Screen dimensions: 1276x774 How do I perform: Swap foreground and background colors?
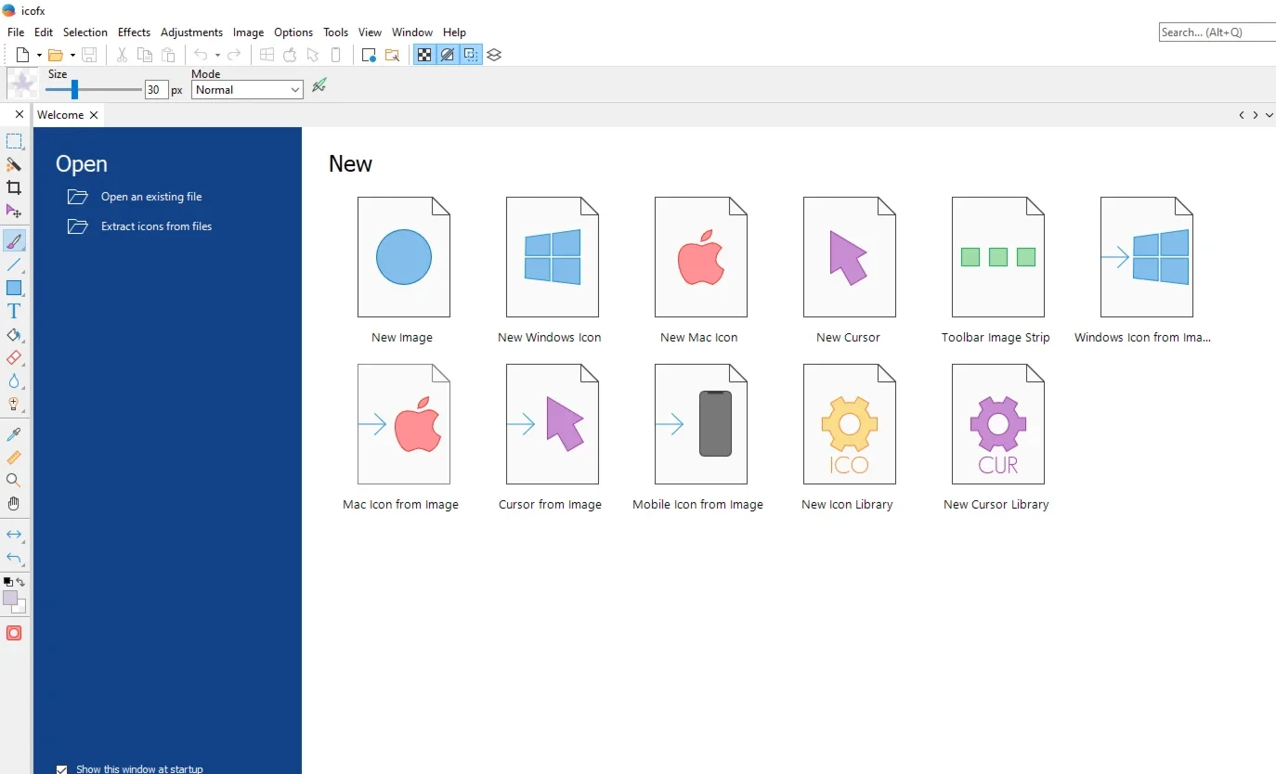point(20,582)
